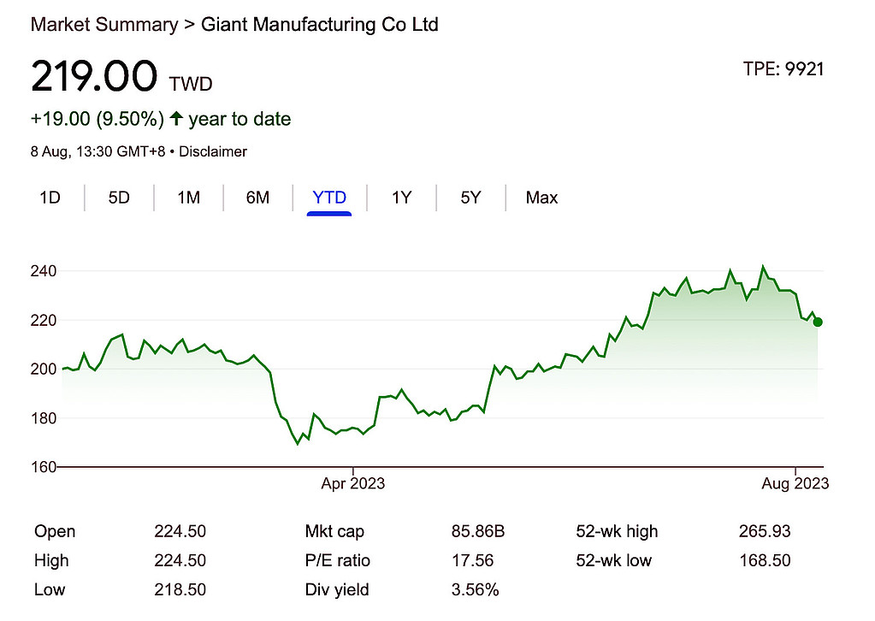Image resolution: width=875 pixels, height=621 pixels.
Task: Switch to the 1D time range tab
Action: 50,198
